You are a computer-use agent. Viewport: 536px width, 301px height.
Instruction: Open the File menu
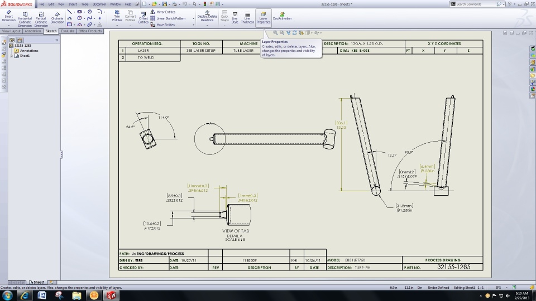(x=42, y=4)
